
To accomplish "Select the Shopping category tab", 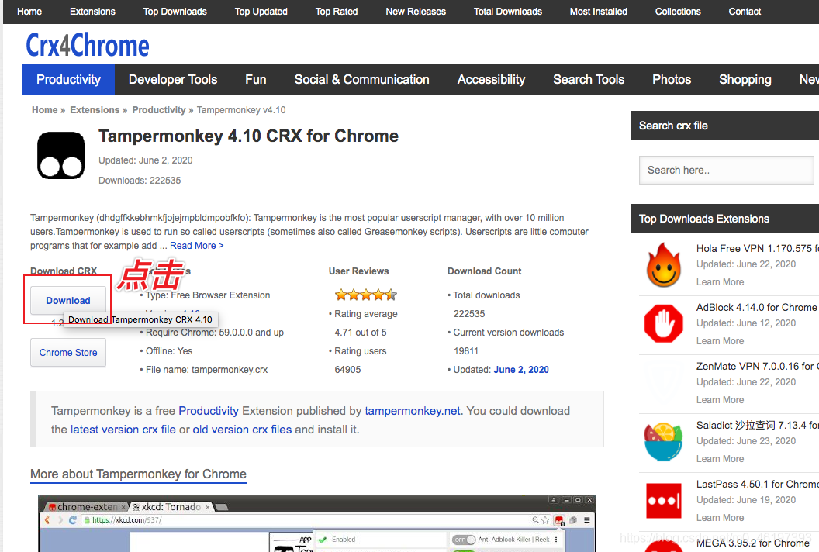I will (745, 80).
